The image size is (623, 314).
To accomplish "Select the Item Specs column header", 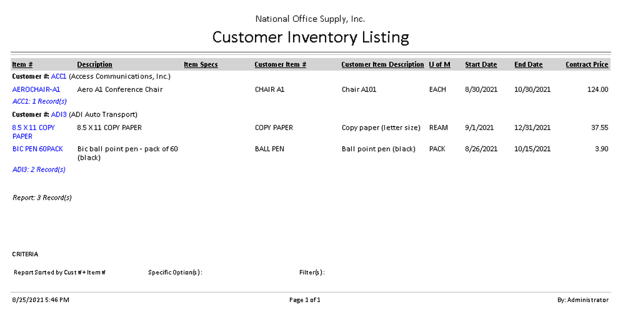I will click(201, 64).
